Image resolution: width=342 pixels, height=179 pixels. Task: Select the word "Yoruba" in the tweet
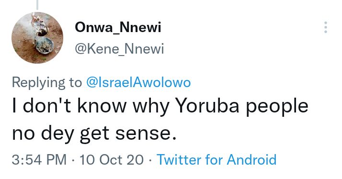point(207,106)
